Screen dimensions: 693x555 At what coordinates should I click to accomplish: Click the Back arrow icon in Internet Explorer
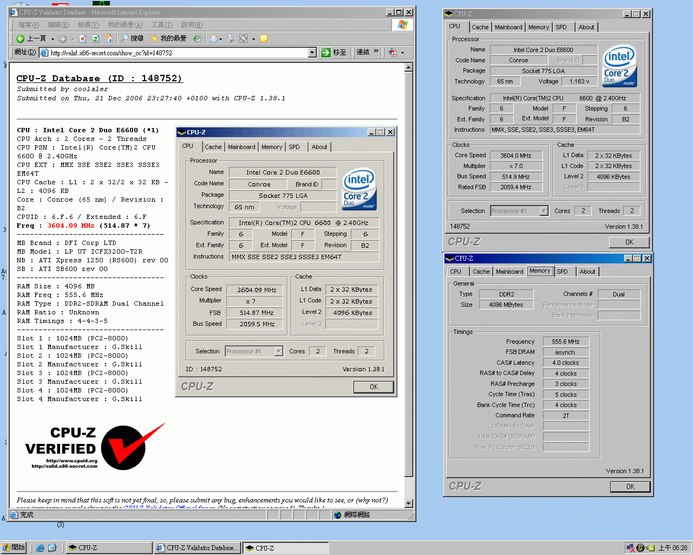[x=20, y=38]
